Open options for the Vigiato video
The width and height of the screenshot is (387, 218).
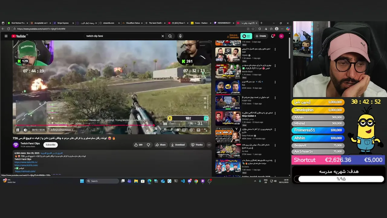(275, 49)
